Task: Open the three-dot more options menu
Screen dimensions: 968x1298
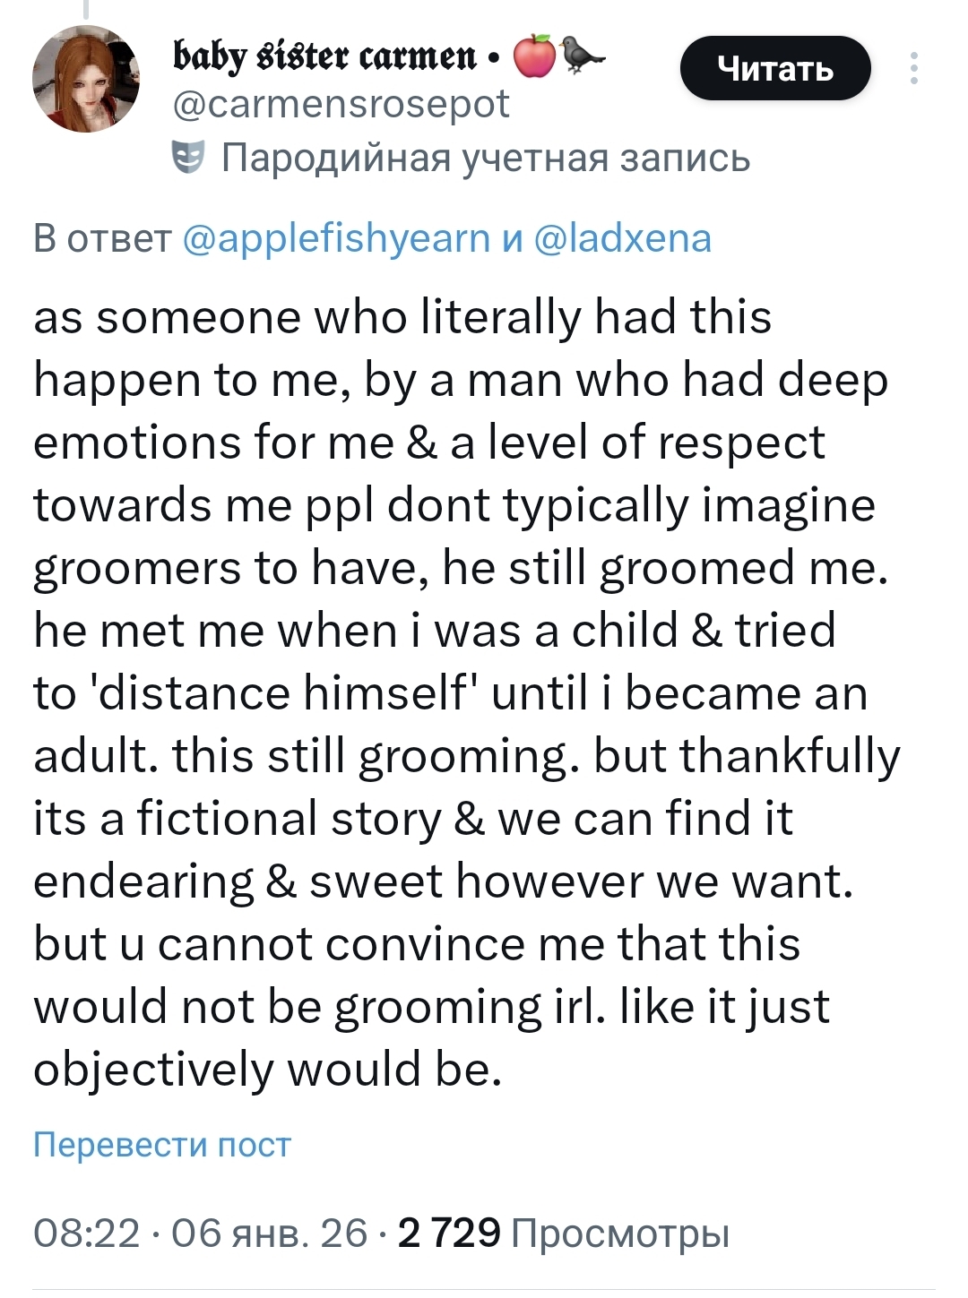Action: point(913,68)
